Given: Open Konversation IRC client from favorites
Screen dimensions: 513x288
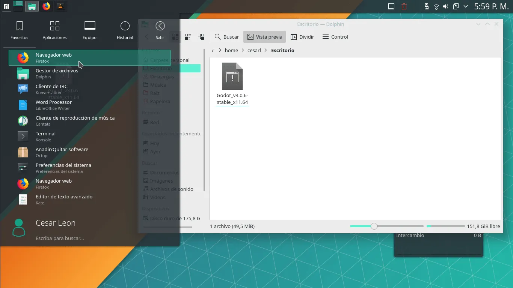Looking at the screenshot, I should point(90,89).
